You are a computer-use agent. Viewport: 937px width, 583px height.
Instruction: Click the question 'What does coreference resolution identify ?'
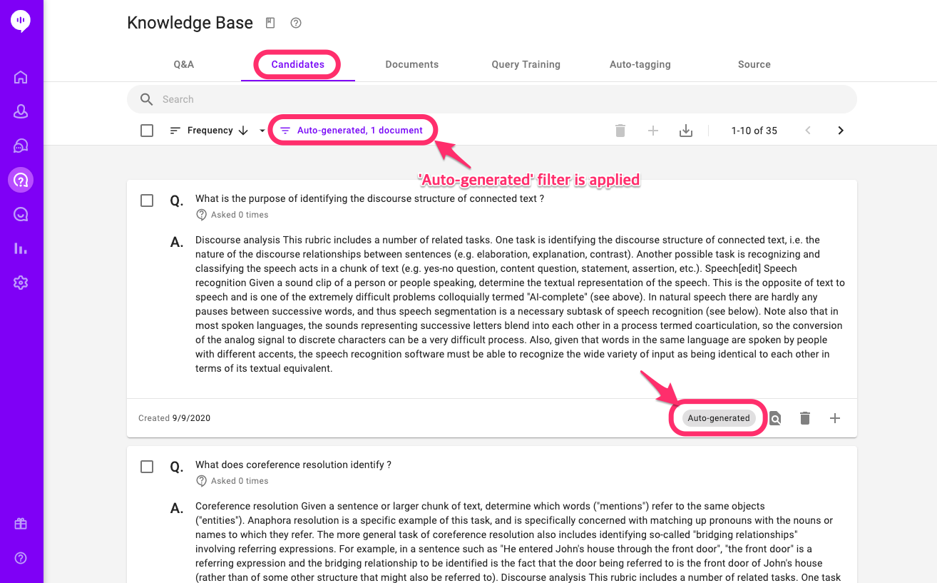point(293,465)
